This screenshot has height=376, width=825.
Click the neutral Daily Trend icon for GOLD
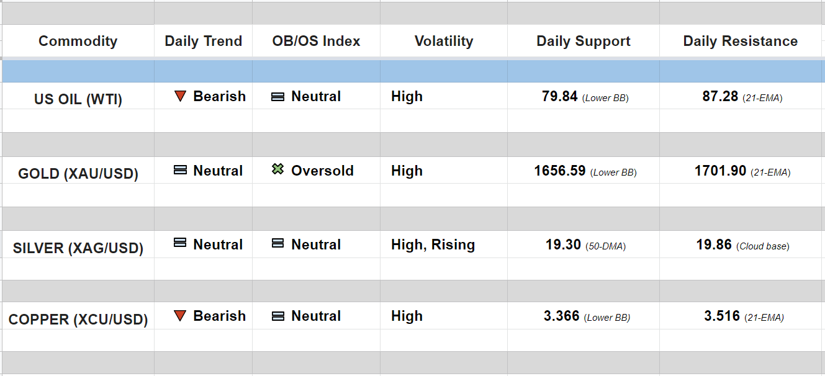[180, 170]
